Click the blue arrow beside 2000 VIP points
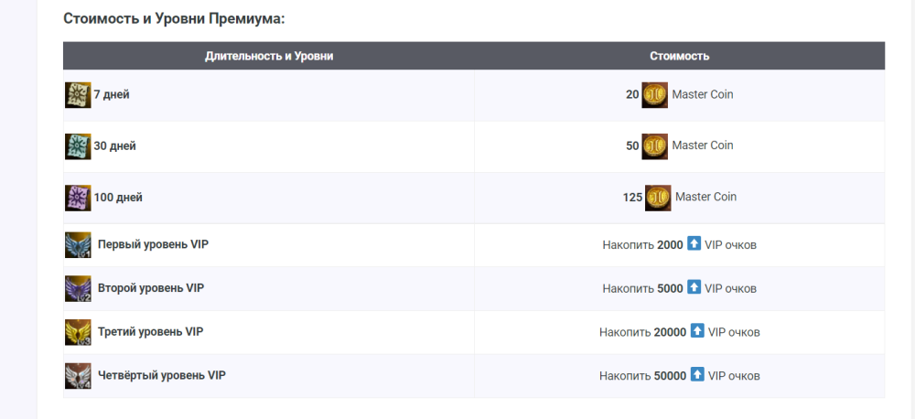Screen dimensions: 915x419 694,244
